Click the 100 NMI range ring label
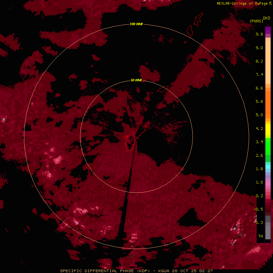Image resolution: width=273 pixels, height=273 pixels. 136,24
